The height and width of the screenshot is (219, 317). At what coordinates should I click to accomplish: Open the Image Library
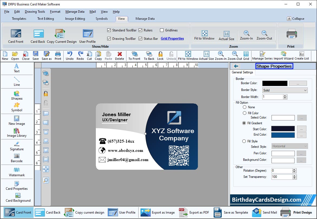point(17,133)
